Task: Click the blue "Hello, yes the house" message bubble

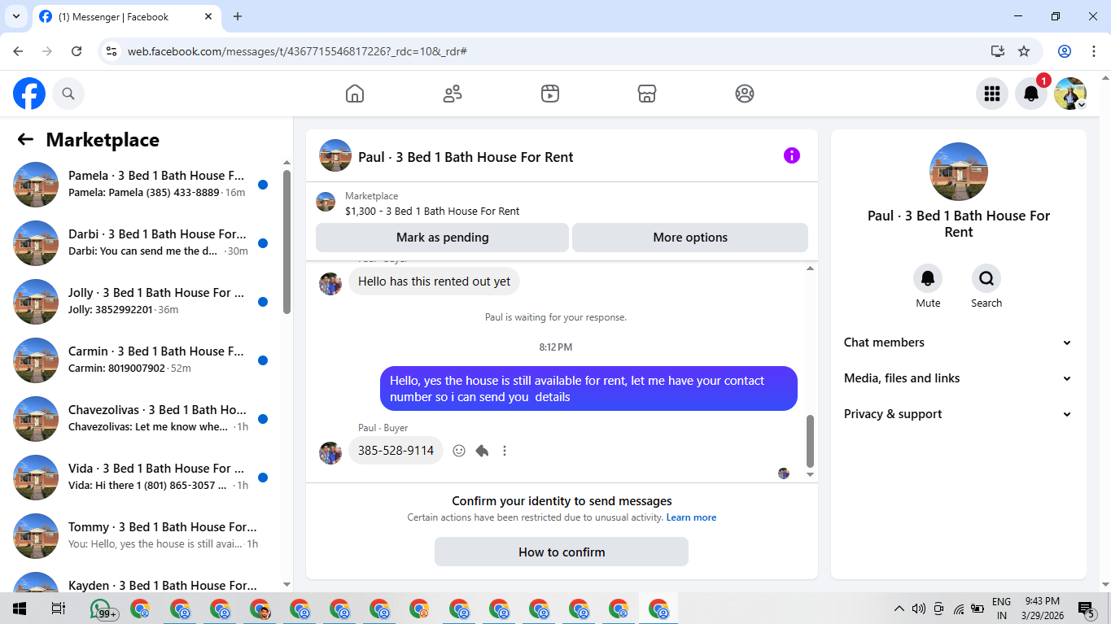Action: (588, 389)
